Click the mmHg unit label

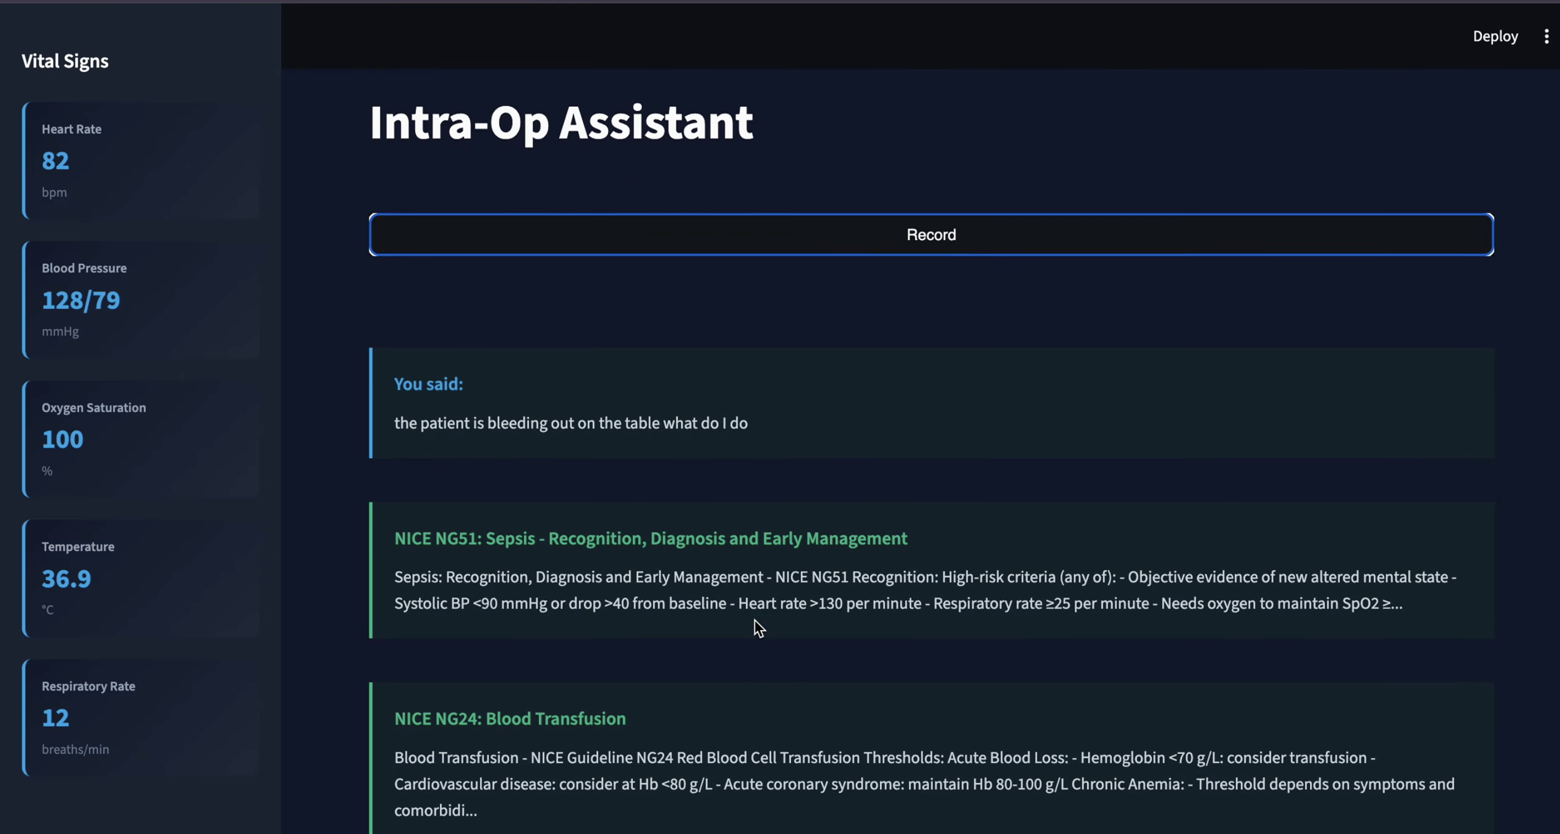(60, 331)
